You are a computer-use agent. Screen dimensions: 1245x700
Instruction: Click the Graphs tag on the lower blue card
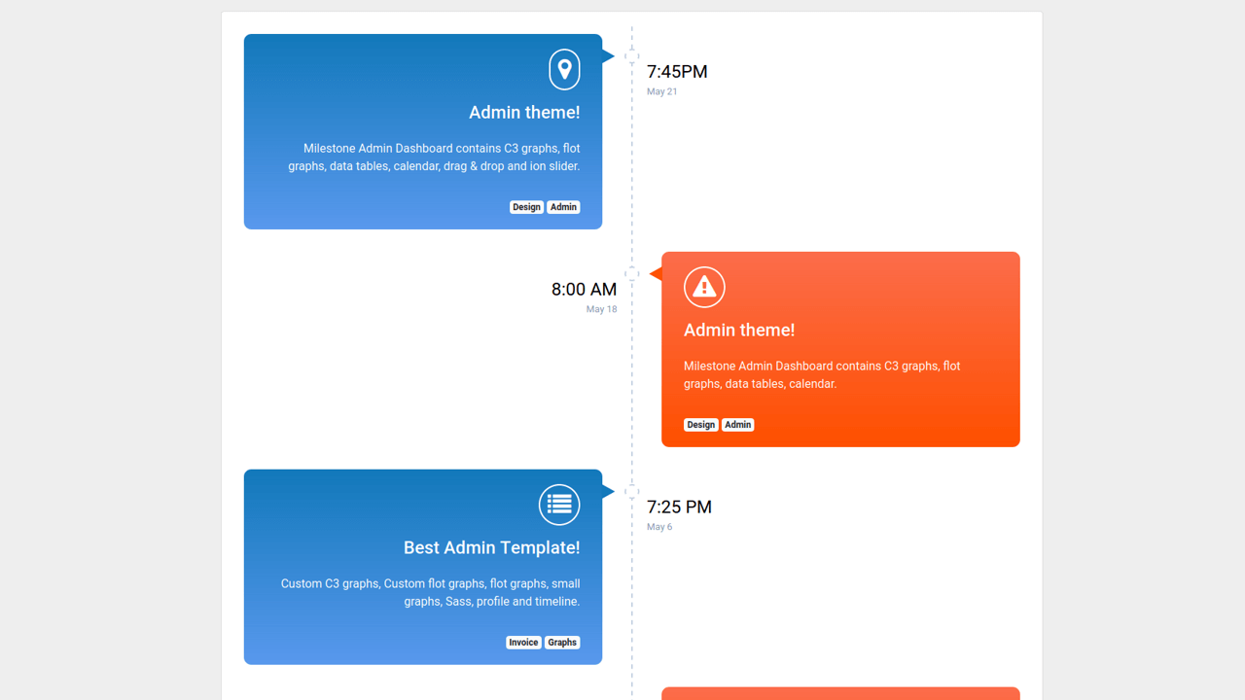tap(562, 643)
